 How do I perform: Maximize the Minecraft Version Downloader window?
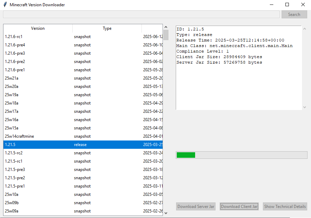[x=287, y=4]
